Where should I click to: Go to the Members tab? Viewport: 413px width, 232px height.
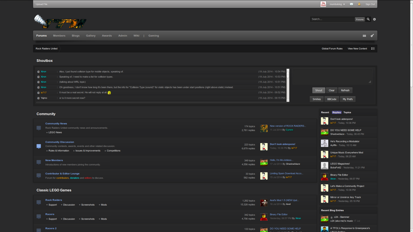point(59,36)
